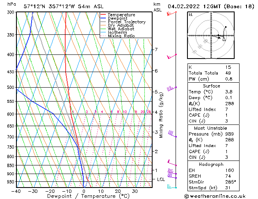
Task: Click the storm motion marker in hodograph
Action: point(224,39)
